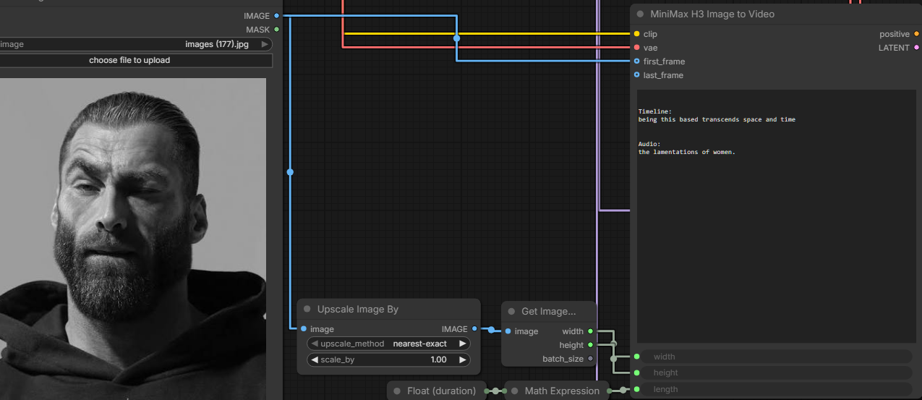Cycle upscale_method to next option with right arrow
Screen dimensions: 922x400
(463, 344)
